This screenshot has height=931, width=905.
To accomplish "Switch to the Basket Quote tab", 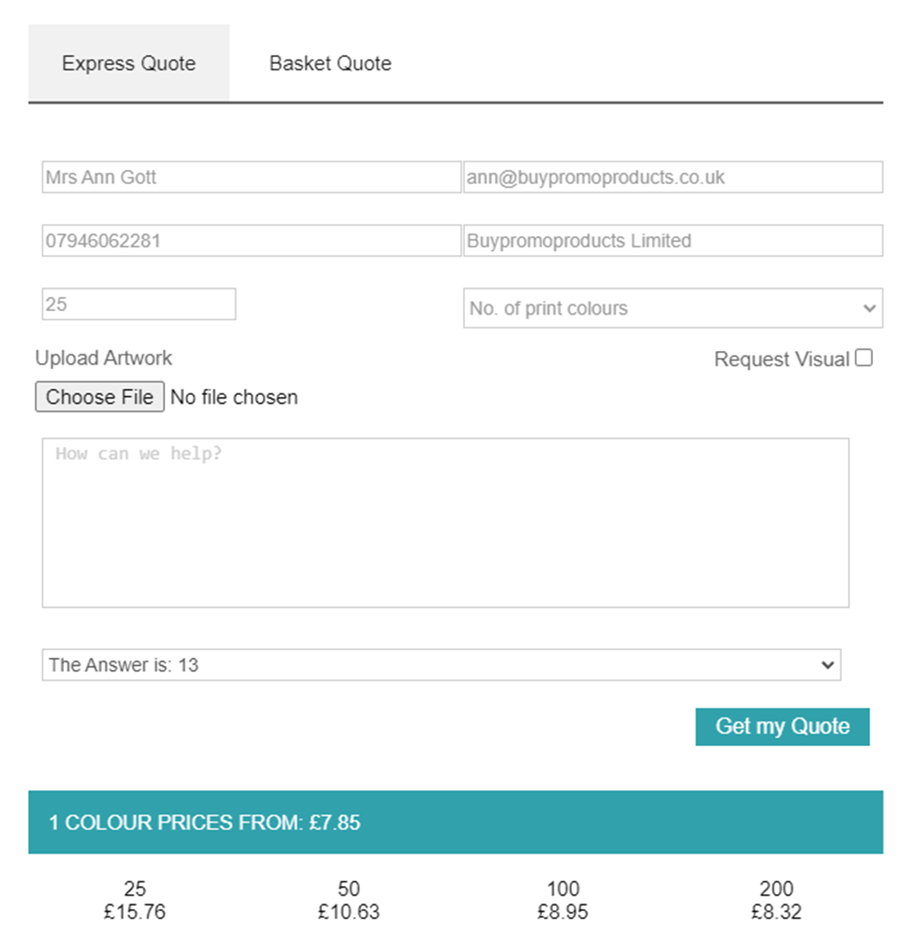I will coord(329,62).
